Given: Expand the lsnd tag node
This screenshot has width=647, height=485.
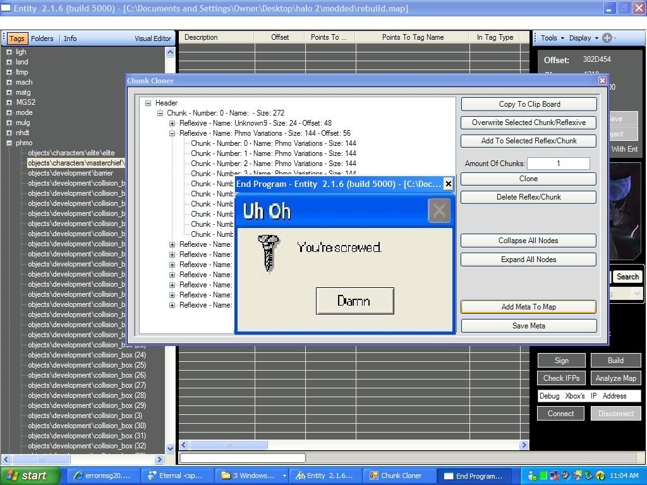Looking at the screenshot, I should (9, 63).
